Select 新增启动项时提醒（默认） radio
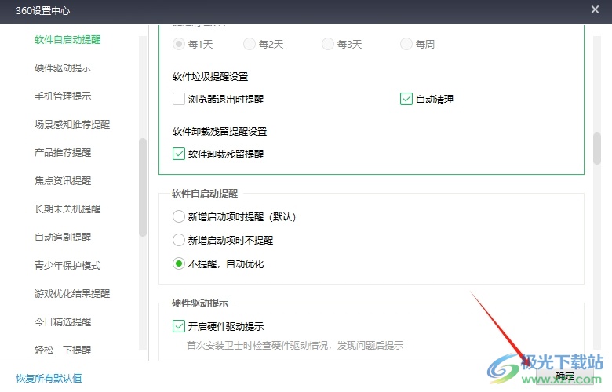The height and width of the screenshot is (392, 612). (179, 216)
